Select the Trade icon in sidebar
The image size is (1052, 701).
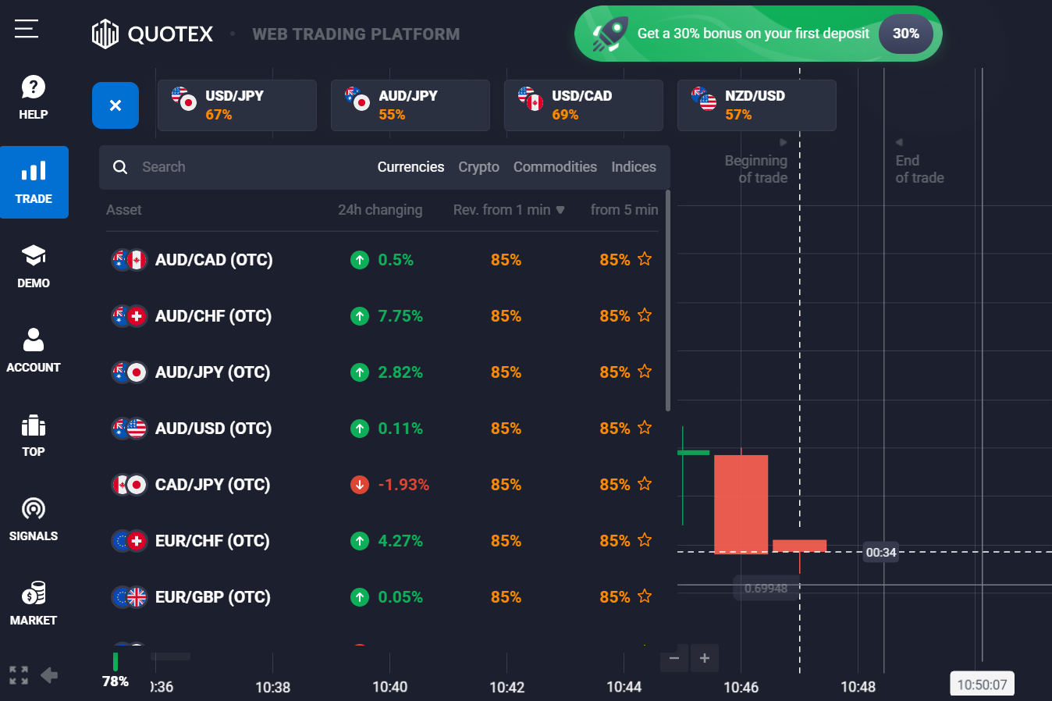(34, 182)
